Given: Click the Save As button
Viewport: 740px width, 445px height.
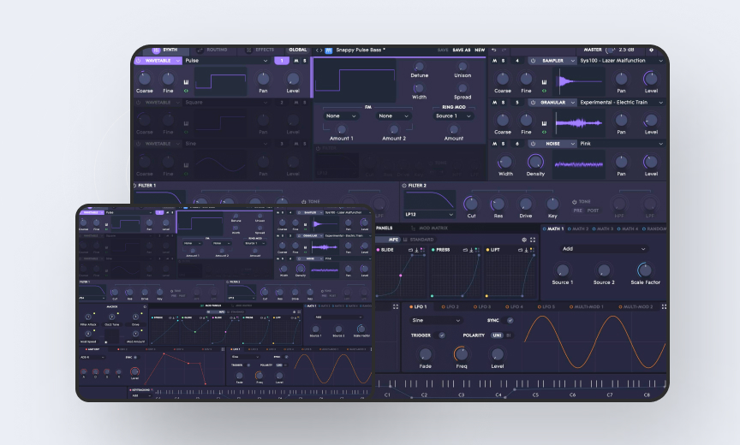Looking at the screenshot, I should (461, 50).
